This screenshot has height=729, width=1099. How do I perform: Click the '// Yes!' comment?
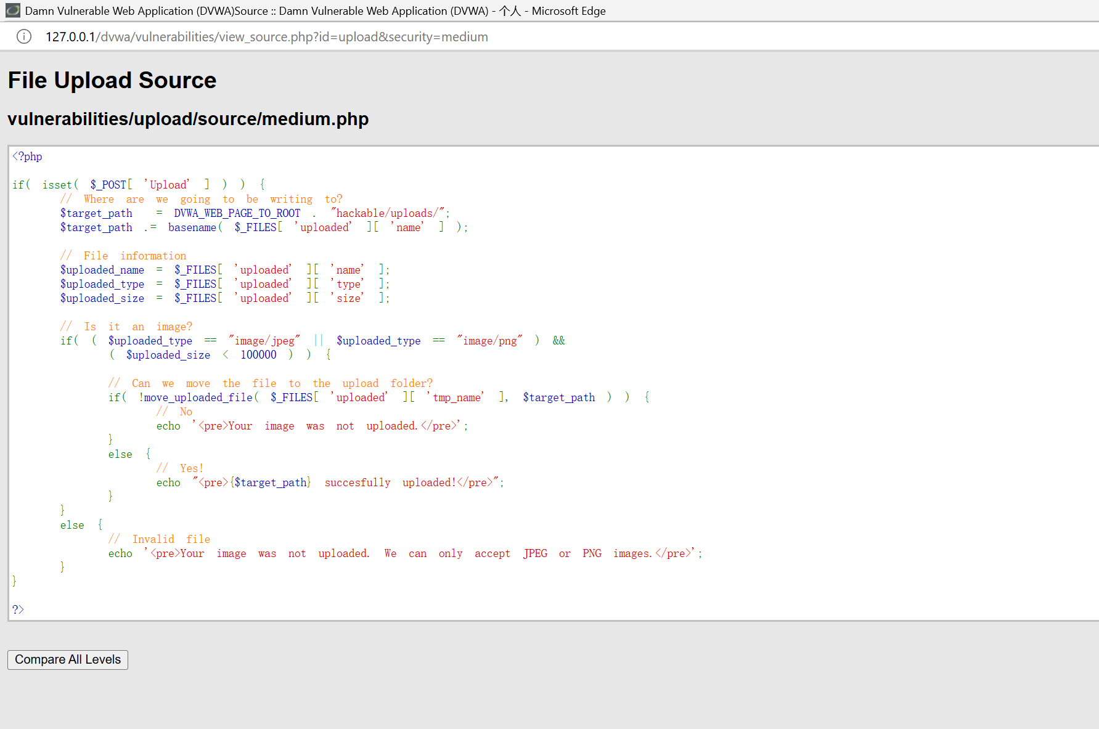click(x=180, y=468)
